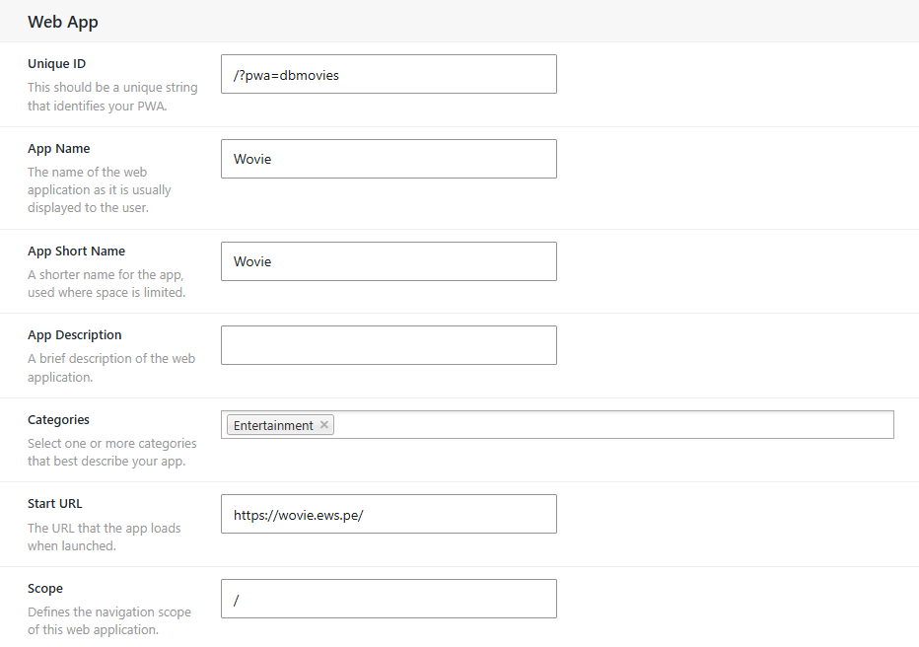919x647 pixels.
Task: Click the App Name label
Action: (58, 149)
